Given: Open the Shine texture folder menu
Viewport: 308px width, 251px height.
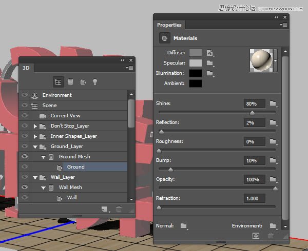Looking at the screenshot, I should coord(273,103).
